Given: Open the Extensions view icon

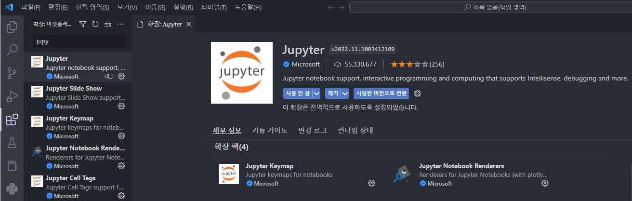Looking at the screenshot, I should click(12, 119).
